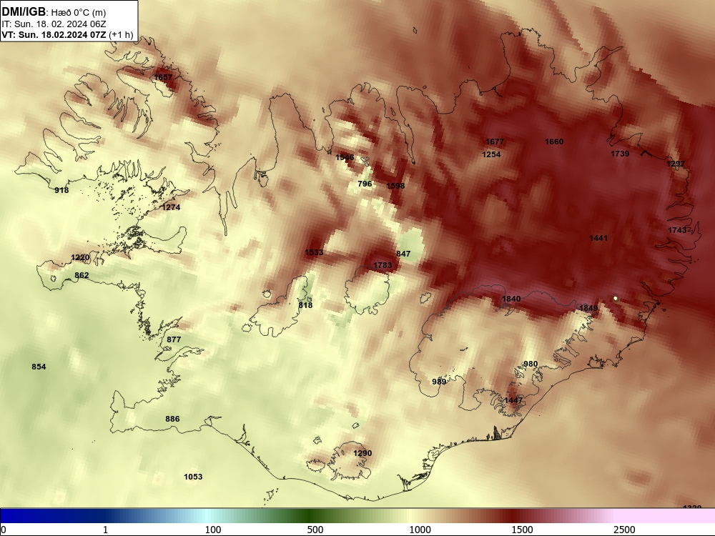Click the 847 value

[403, 254]
